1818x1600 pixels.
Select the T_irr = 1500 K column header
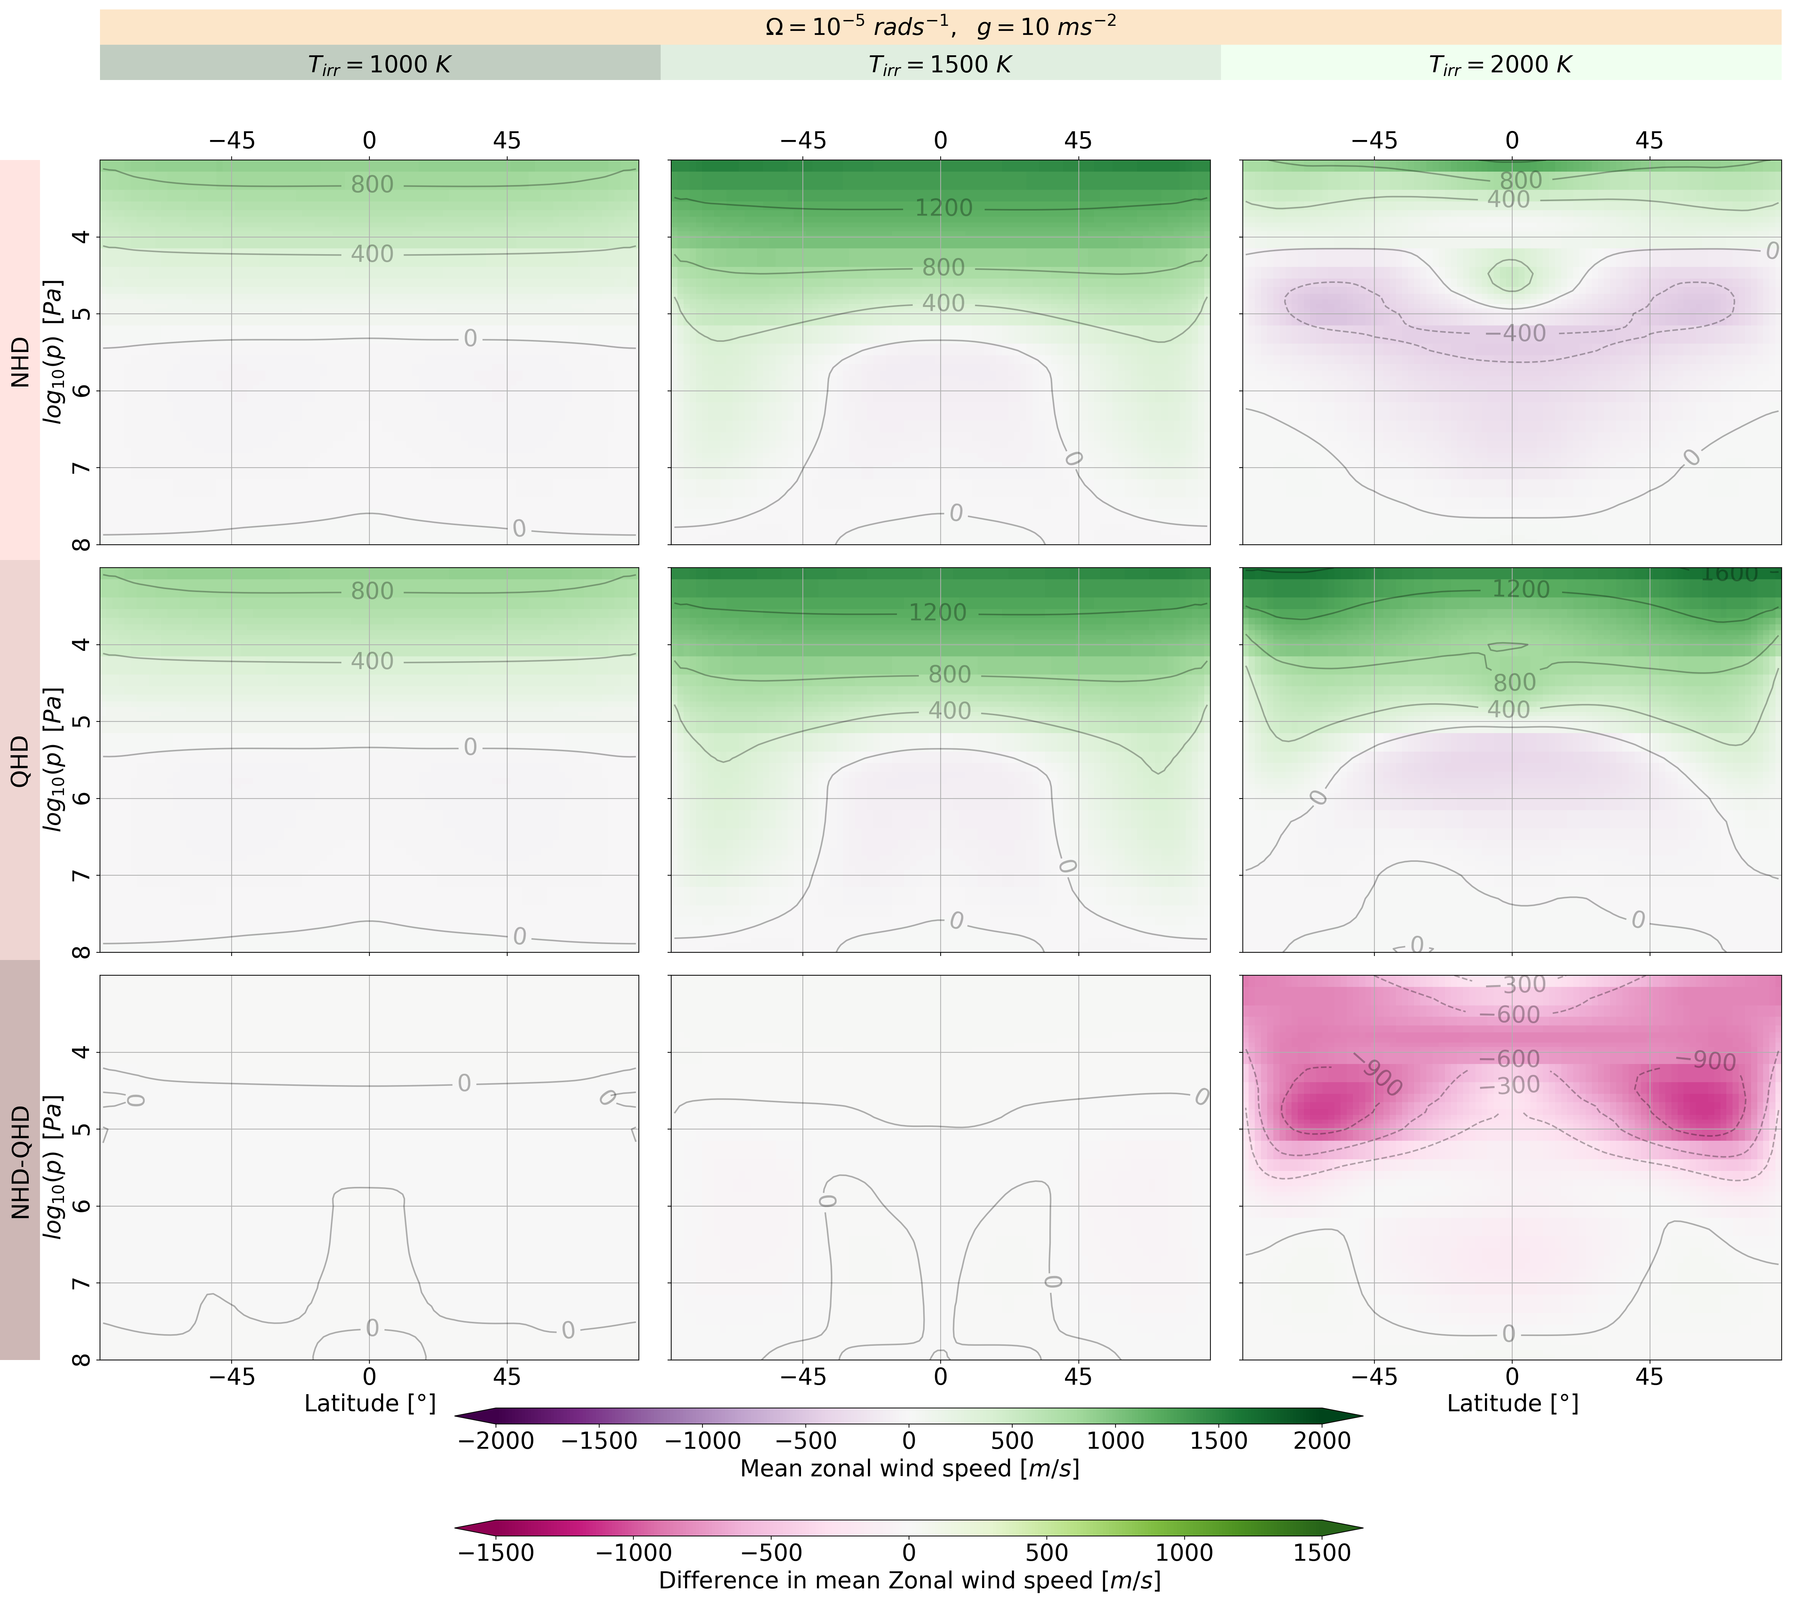tap(940, 63)
